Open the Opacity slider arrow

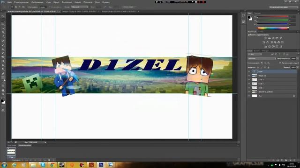pos(297,58)
